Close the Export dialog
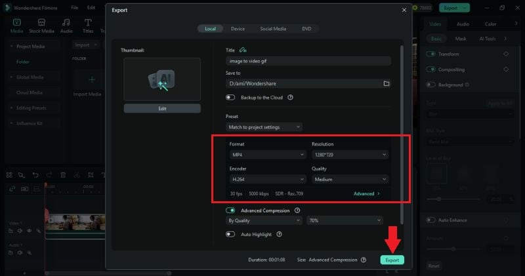This screenshot has height=276, width=525. (x=404, y=10)
